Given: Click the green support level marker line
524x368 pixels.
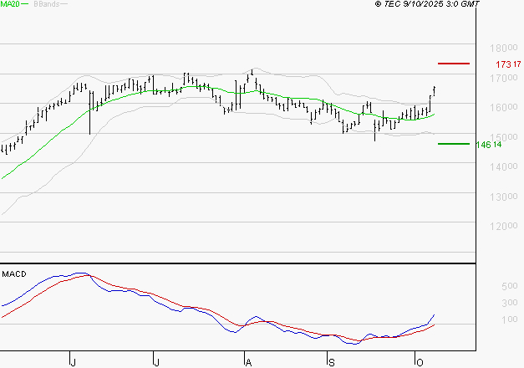Looking at the screenshot, I should (454, 144).
